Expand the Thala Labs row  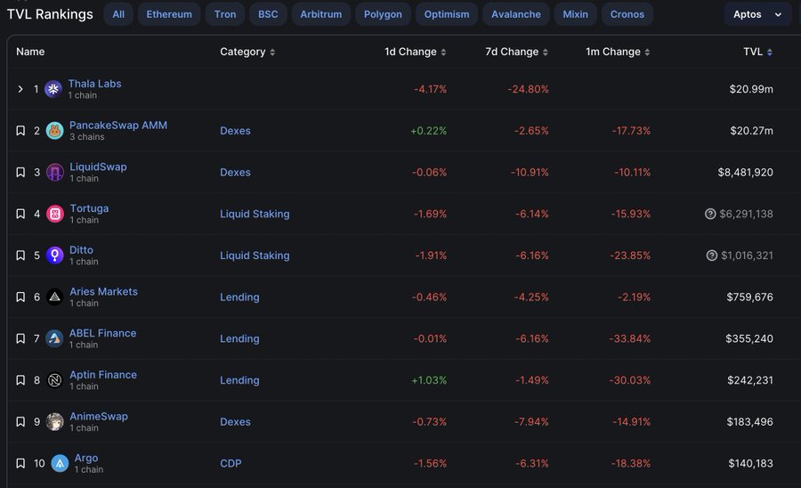coord(20,89)
